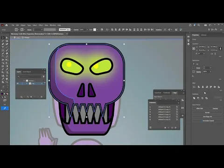The height and width of the screenshot is (168, 224).
Task: Click Recolor Artwork wheel in control bar
Action: click(102, 29)
